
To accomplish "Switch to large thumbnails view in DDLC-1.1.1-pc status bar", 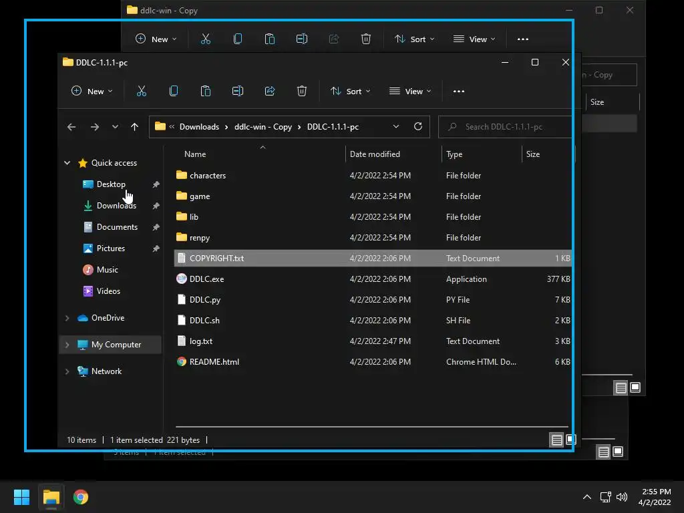I will coord(571,440).
